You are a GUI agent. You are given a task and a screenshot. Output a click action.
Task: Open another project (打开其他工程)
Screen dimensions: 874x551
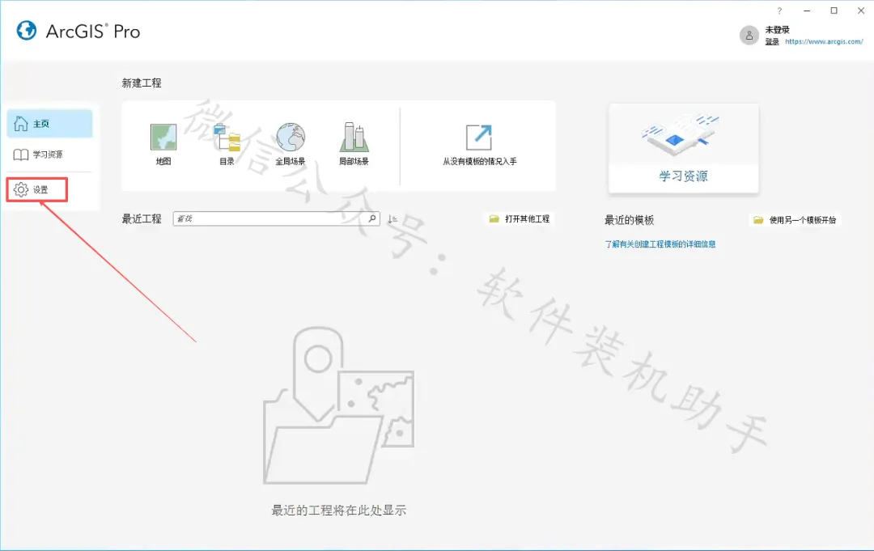[520, 219]
